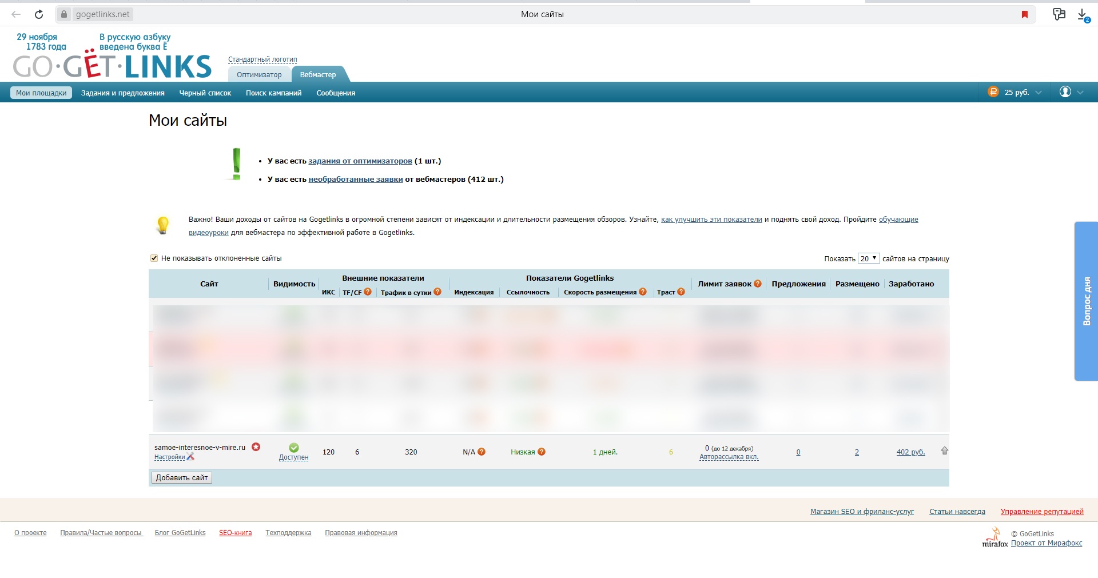This screenshot has height=578, width=1098.
Task: Open the 402 руб. earnings link
Action: (x=910, y=452)
